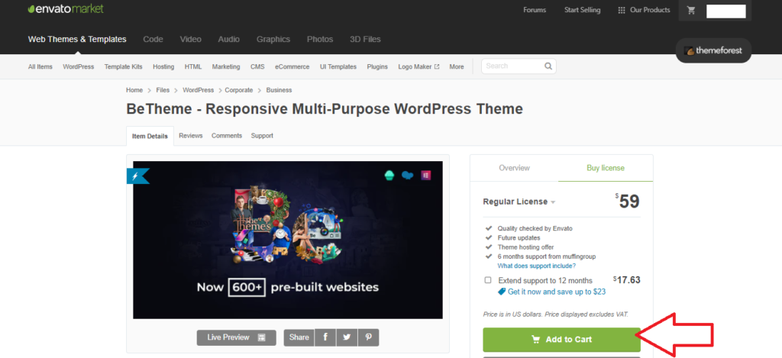Open the Forums link
The height and width of the screenshot is (358, 782).
[x=535, y=10]
